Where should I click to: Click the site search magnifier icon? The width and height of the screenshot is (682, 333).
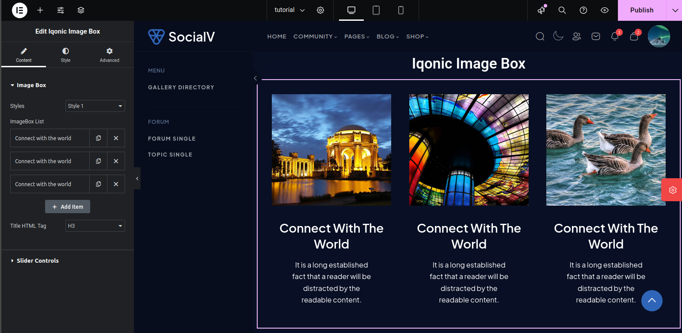tap(540, 36)
